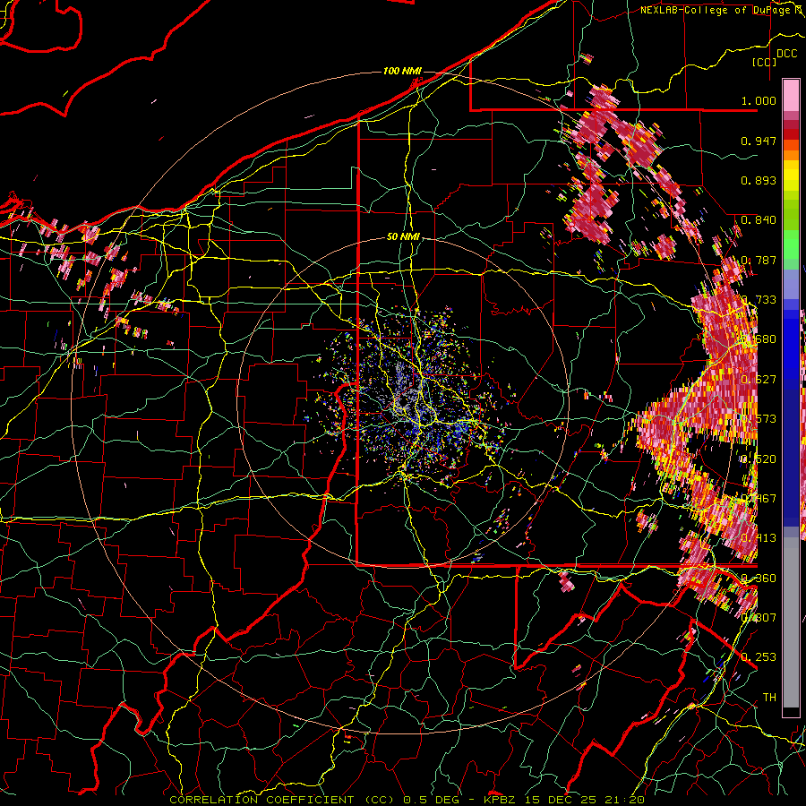The height and width of the screenshot is (806, 806).
Task: Pick the bright green band of the color bar
Action: click(791, 244)
